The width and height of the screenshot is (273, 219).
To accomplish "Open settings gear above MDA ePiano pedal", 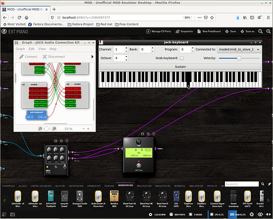I will (62, 141).
